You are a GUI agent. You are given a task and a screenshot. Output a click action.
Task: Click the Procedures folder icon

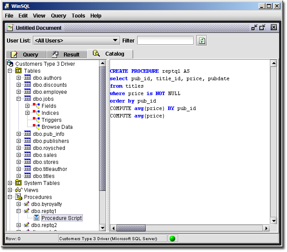pos(19,197)
